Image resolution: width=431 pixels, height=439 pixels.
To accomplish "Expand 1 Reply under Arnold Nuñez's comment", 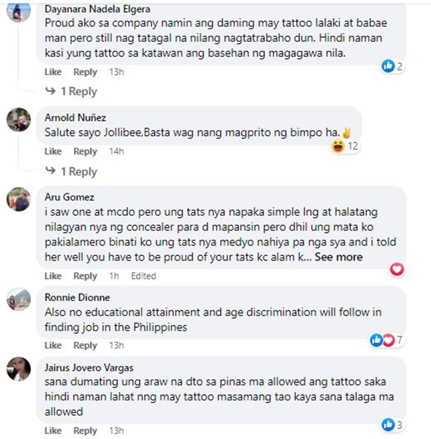I will coord(79,171).
